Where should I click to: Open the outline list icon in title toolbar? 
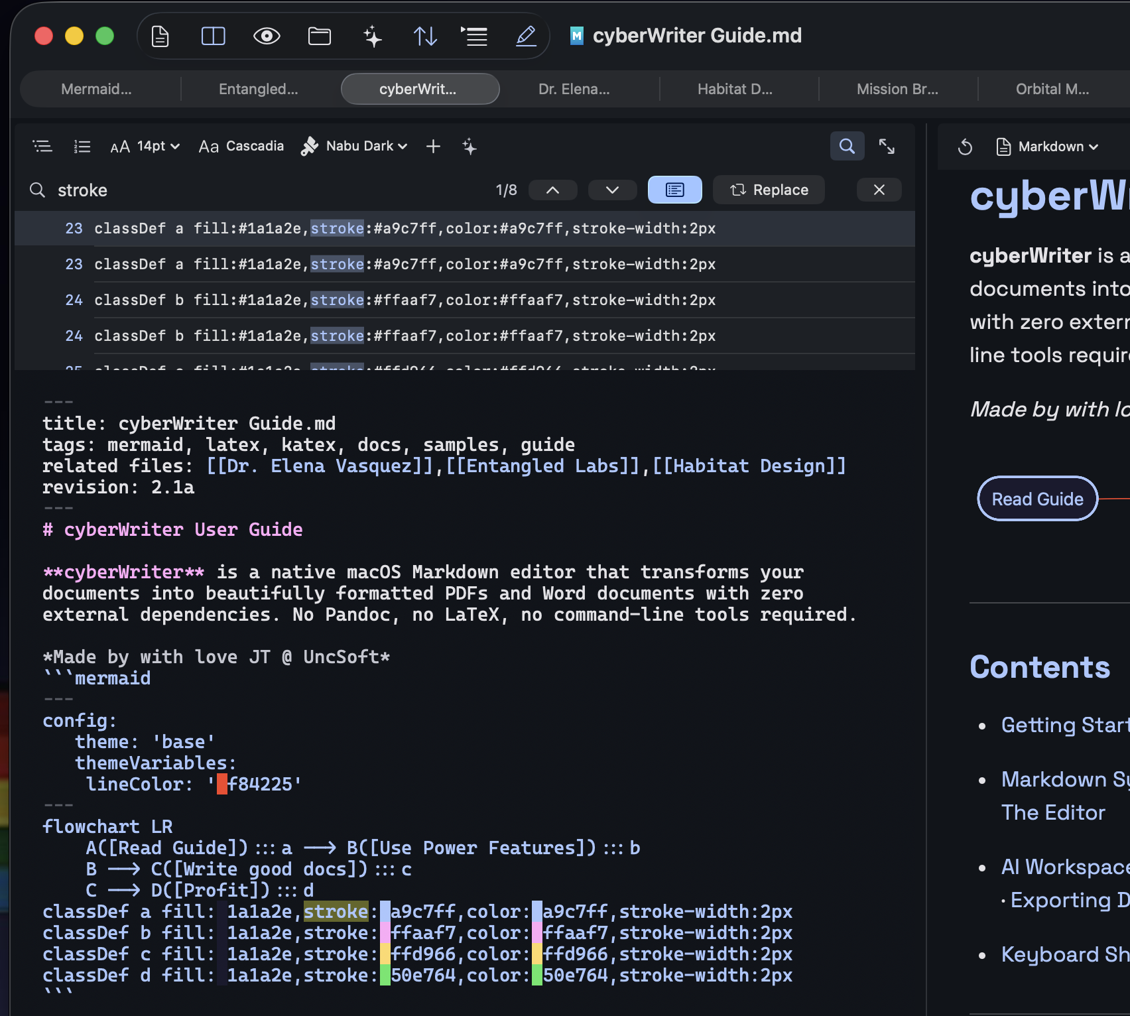pyautogui.click(x=474, y=36)
